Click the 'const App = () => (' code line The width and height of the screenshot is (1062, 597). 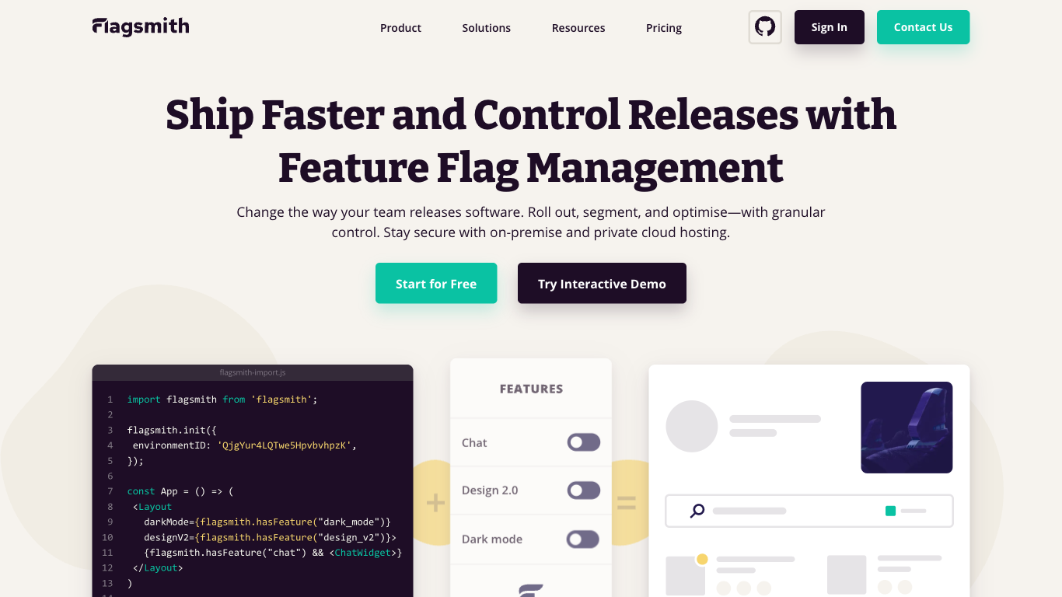pyautogui.click(x=180, y=491)
